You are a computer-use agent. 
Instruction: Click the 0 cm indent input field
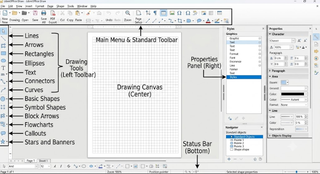(x=279, y=58)
